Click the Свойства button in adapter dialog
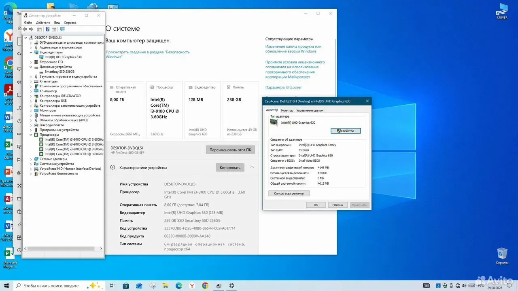The width and height of the screenshot is (518, 291). (345, 131)
